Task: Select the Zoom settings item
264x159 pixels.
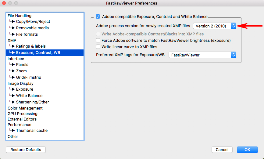Action: coord(21,71)
